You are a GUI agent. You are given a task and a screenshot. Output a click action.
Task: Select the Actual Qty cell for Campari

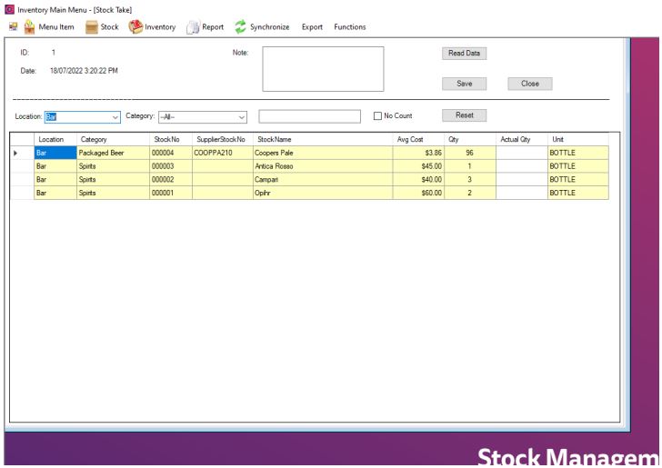[x=520, y=179]
